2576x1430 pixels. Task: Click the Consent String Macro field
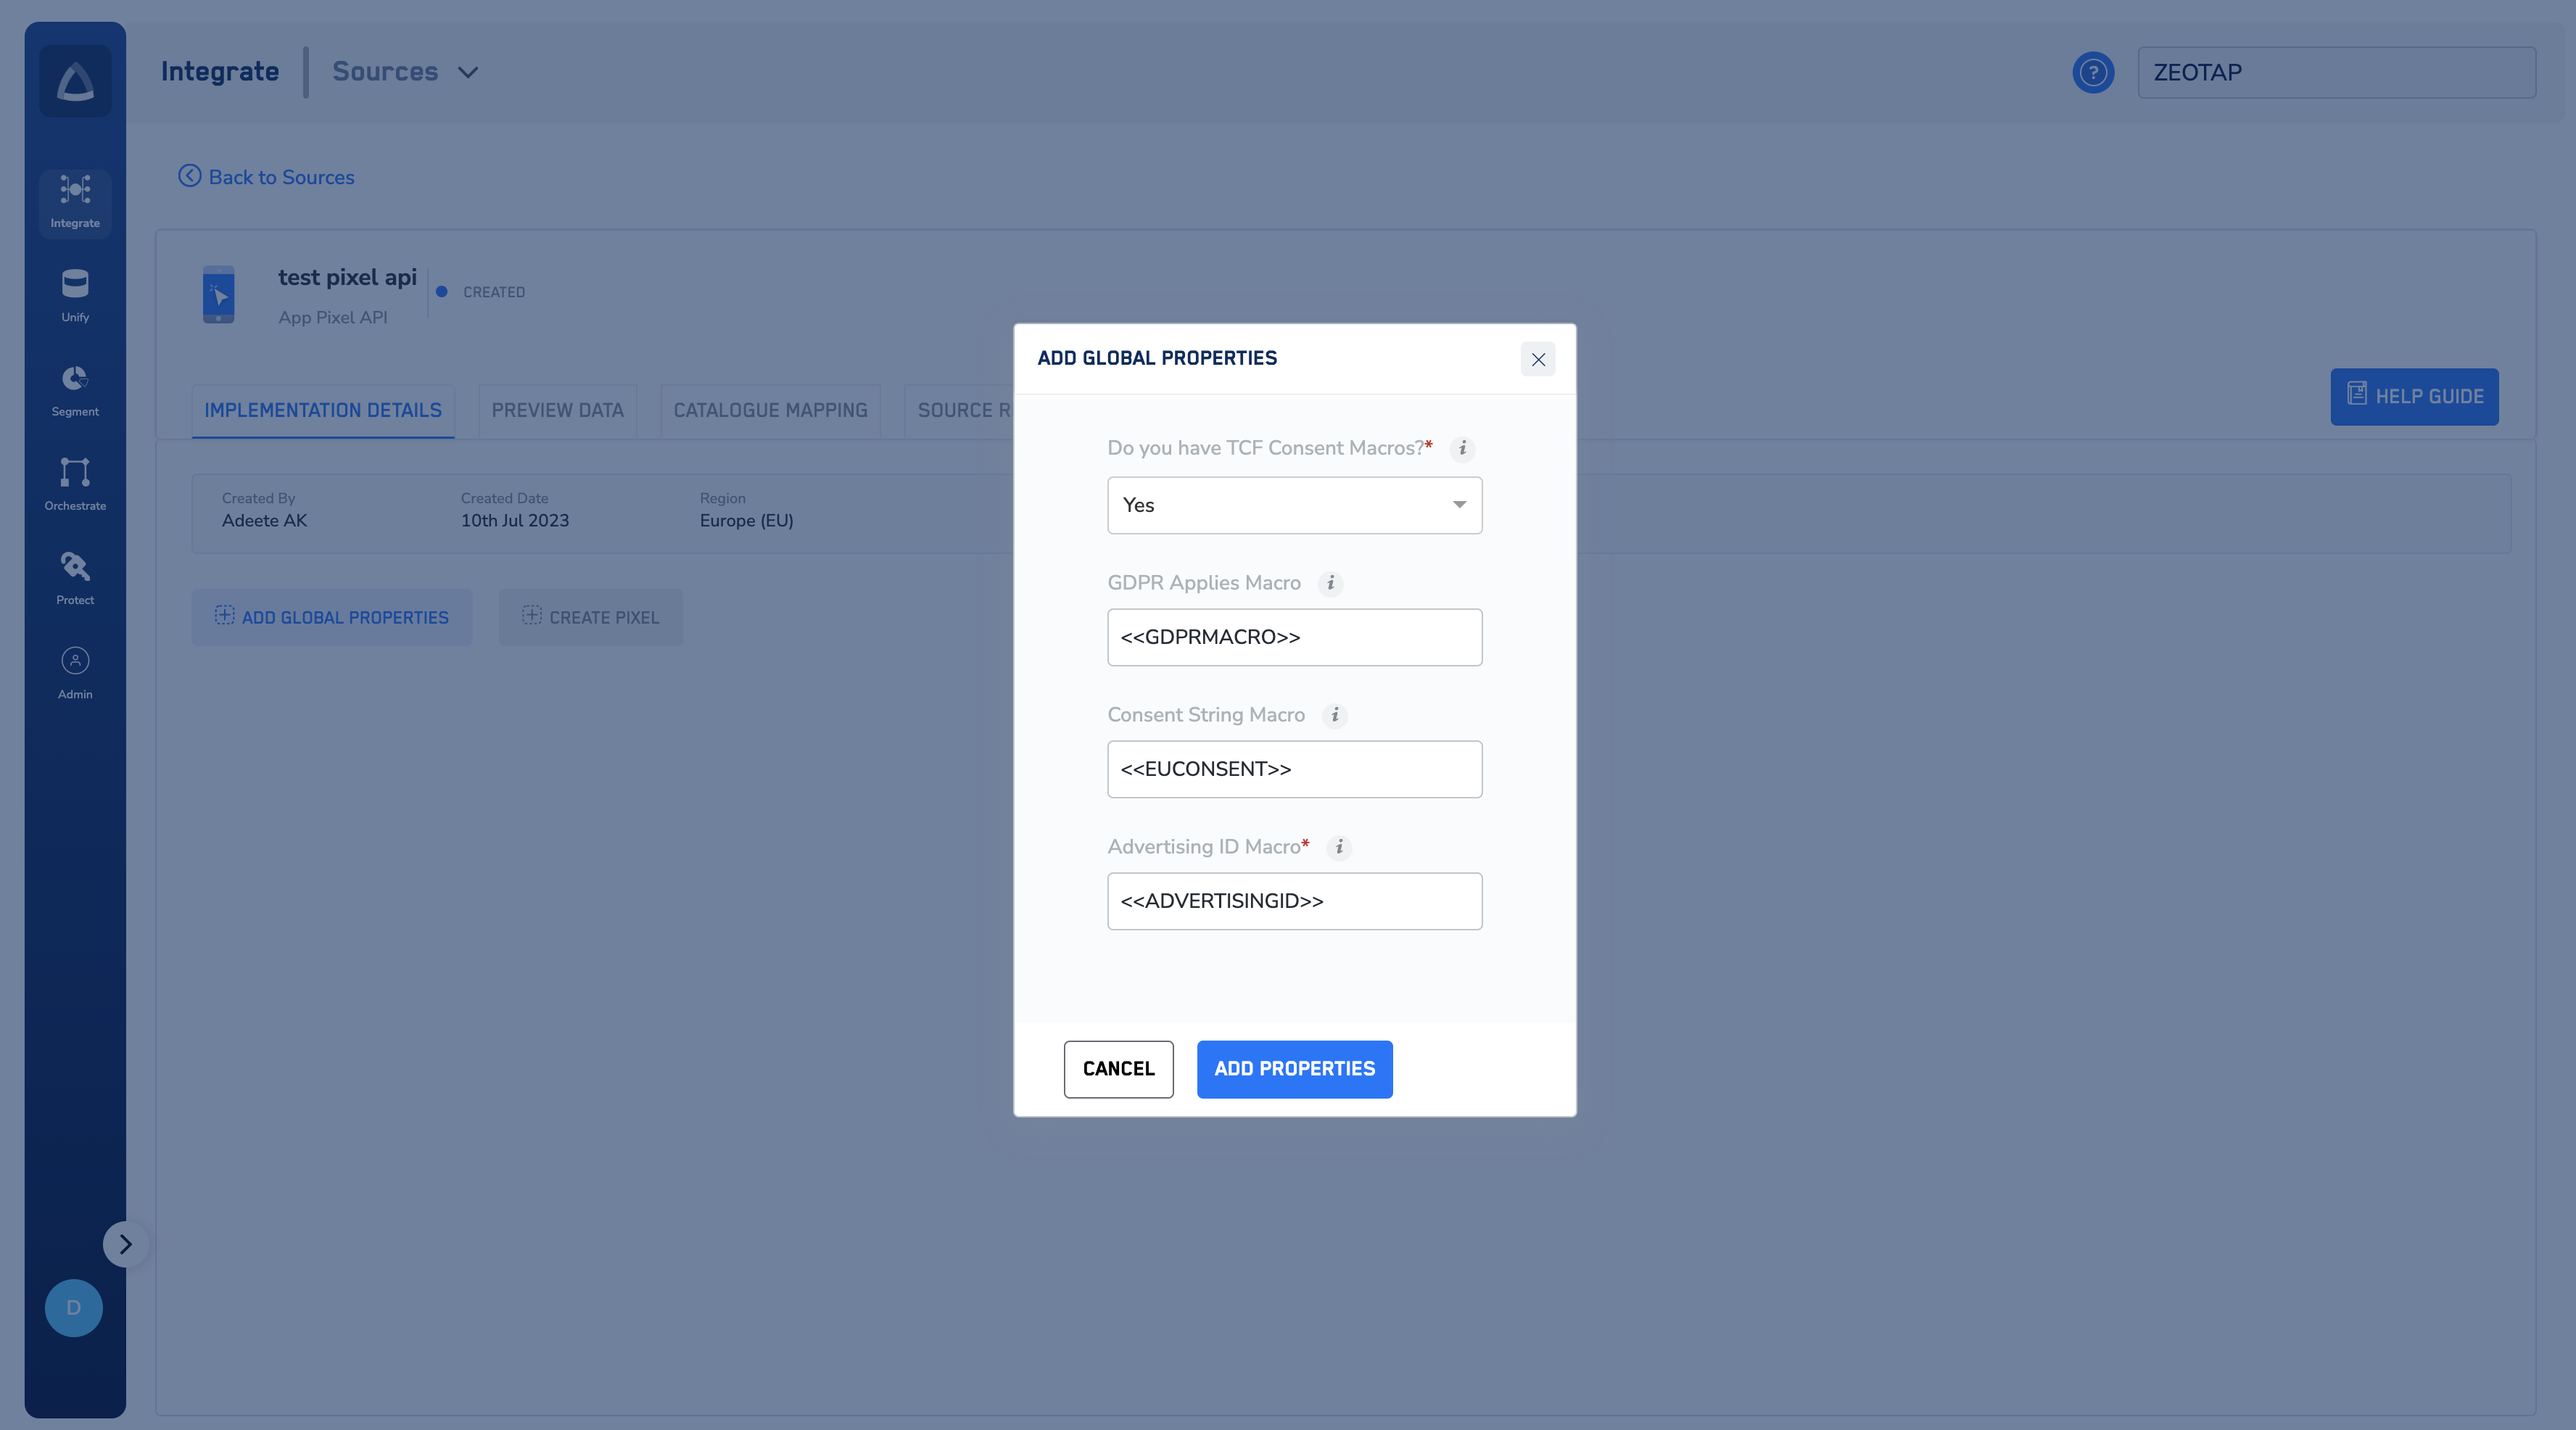(1294, 769)
